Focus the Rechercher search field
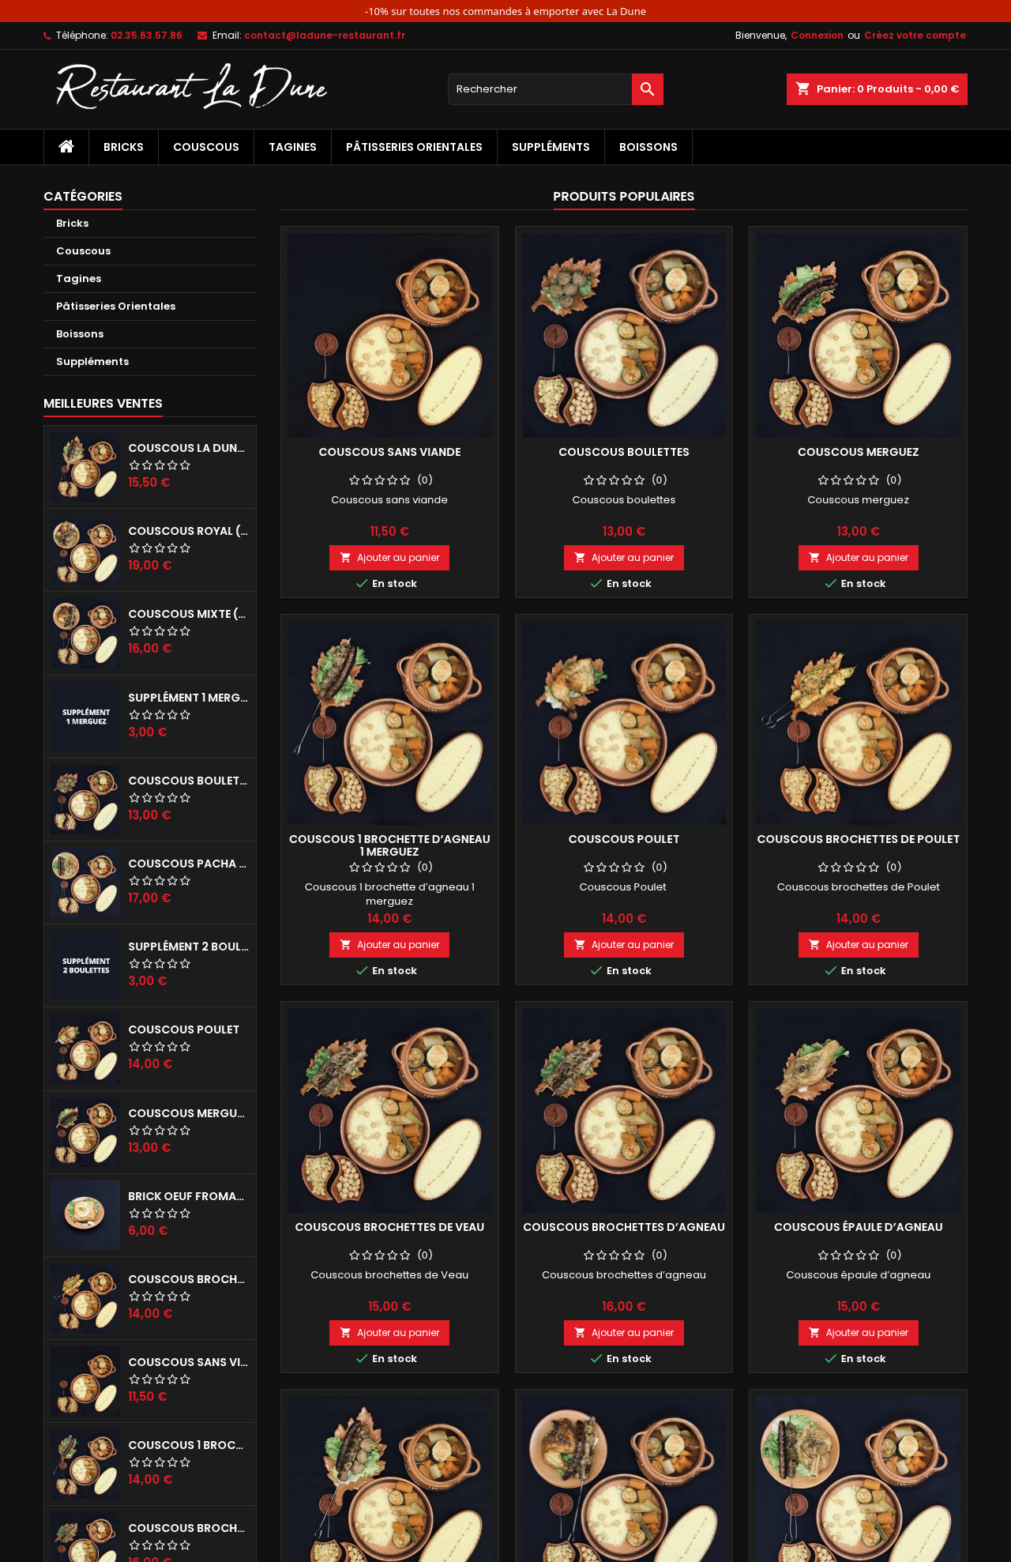 pos(540,89)
